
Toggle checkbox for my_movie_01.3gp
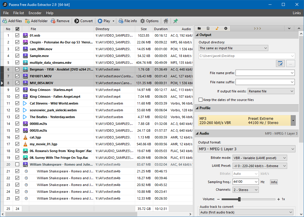tap(17, 144)
